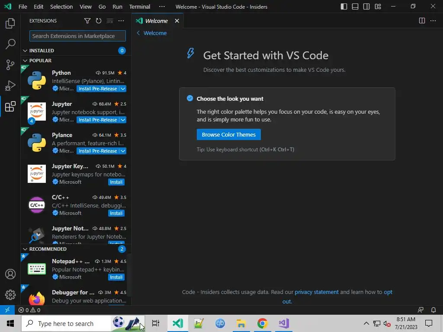Click the Python extension icon
This screenshot has width=443, height=332.
click(37, 80)
